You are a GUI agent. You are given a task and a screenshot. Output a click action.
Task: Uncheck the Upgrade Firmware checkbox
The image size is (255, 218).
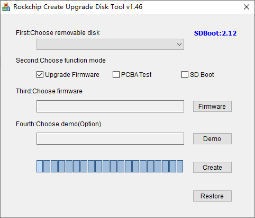(x=40, y=75)
